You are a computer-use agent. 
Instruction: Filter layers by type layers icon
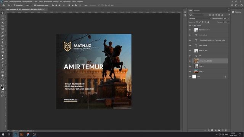pos(216,15)
